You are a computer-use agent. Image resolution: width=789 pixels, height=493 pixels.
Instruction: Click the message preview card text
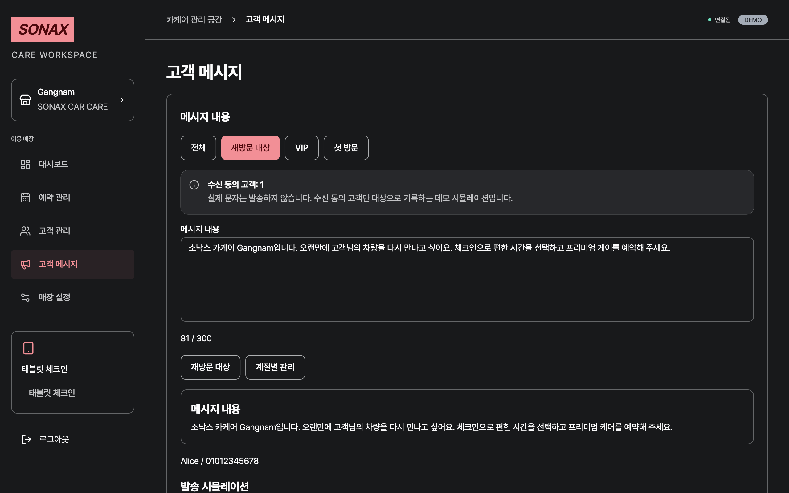pyautogui.click(x=431, y=427)
